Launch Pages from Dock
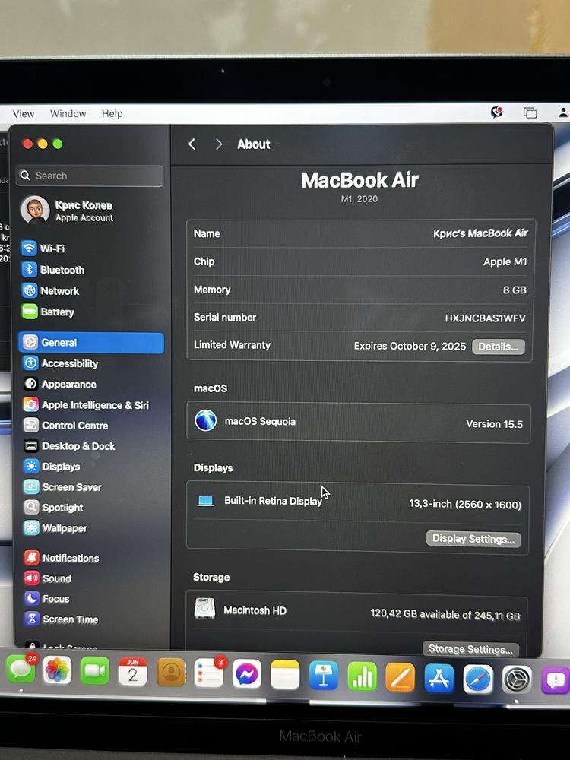Viewport: 570px width, 760px height. [401, 677]
